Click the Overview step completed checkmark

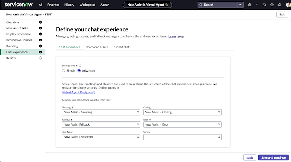click(40, 22)
